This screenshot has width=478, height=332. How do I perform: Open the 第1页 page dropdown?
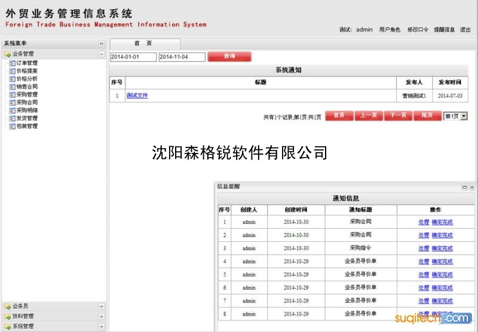click(x=455, y=116)
